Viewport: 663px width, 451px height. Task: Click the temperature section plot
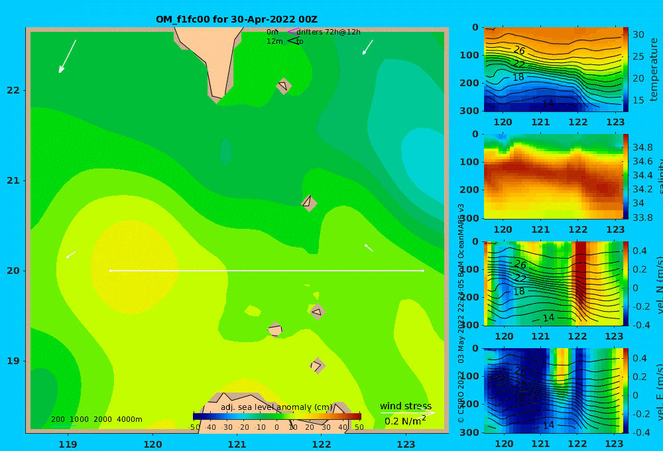(x=553, y=70)
